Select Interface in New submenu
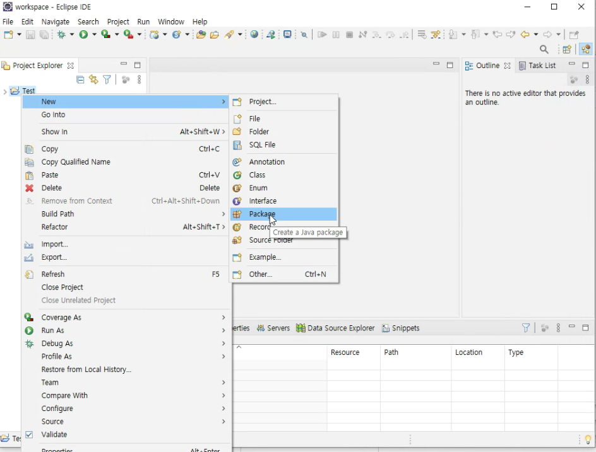Screen dimensions: 596x452 point(283,200)
